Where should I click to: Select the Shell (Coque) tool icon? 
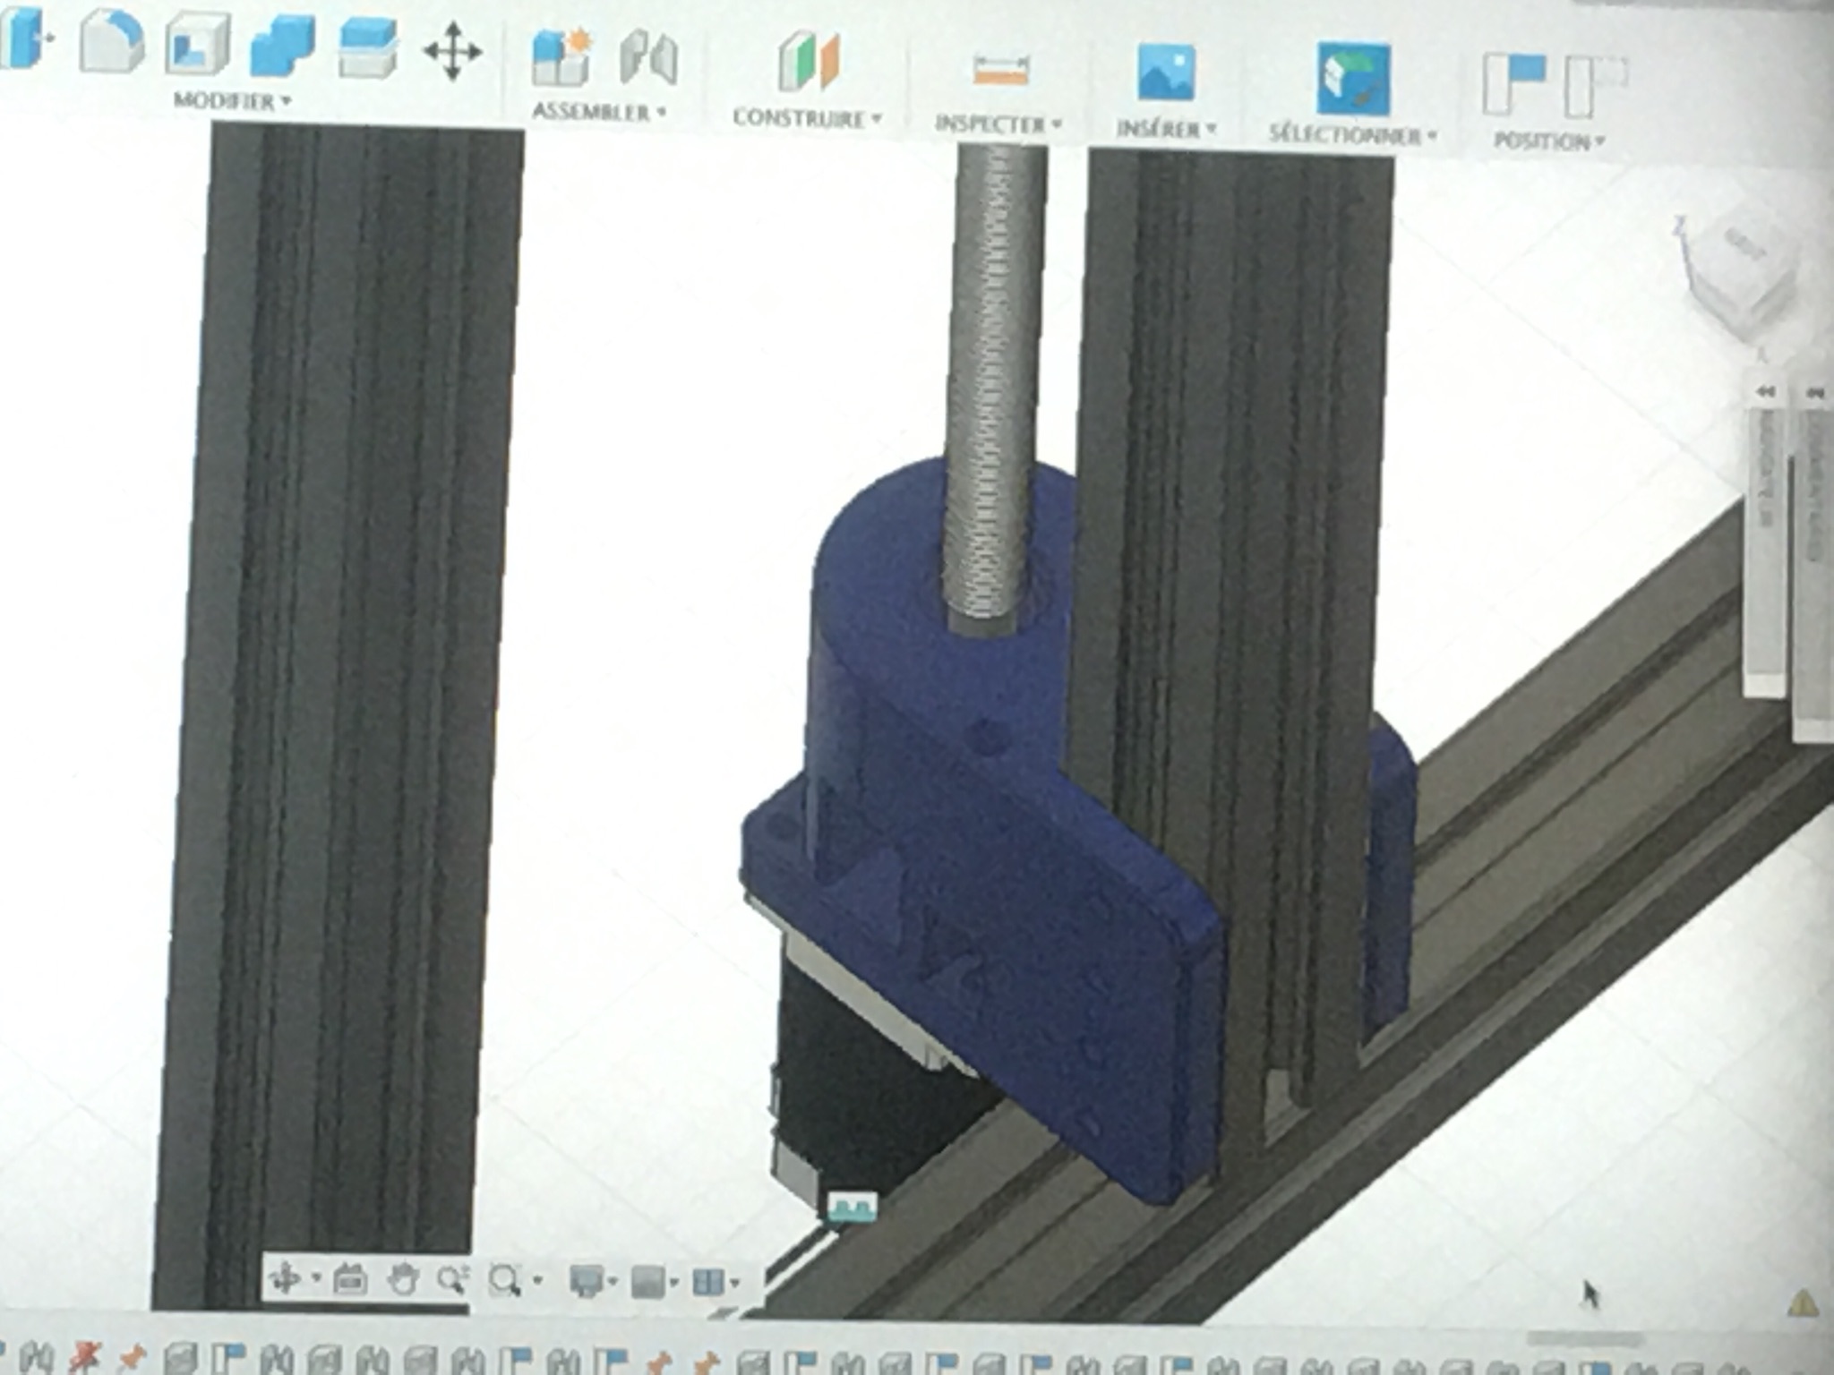pos(197,45)
